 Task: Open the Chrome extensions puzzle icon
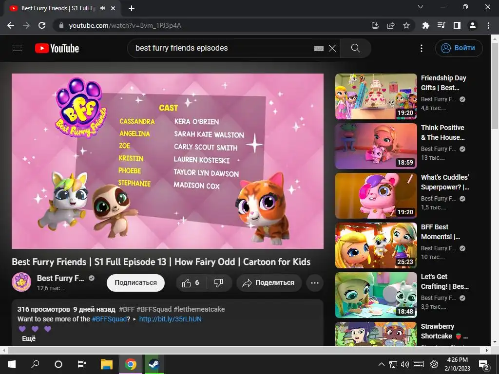point(425,25)
